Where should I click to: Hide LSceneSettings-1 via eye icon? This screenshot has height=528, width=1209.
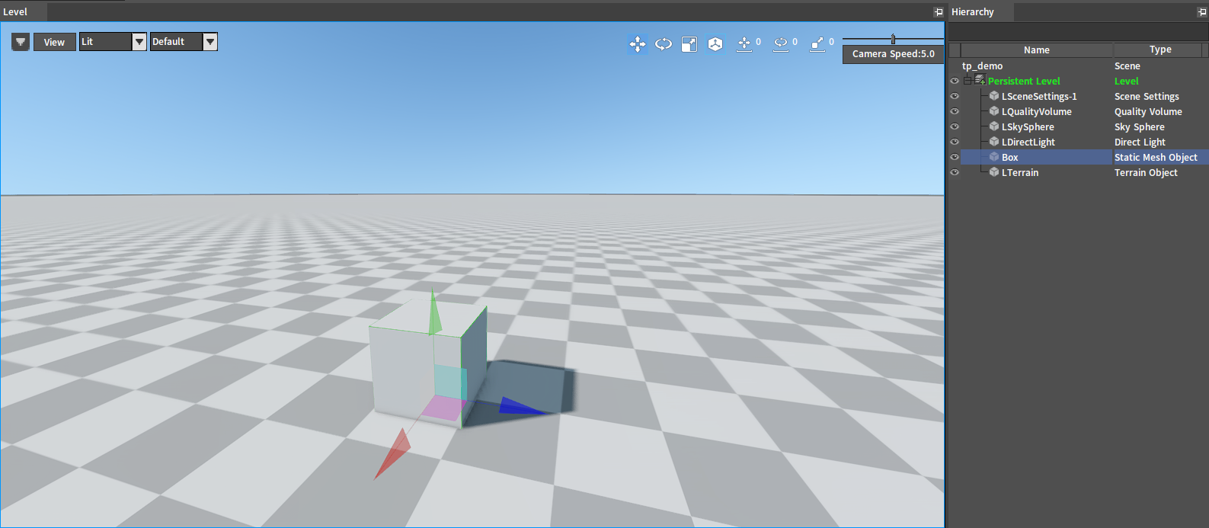coord(955,96)
